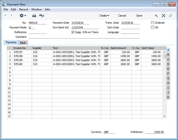Switch to the Bank tab
This screenshot has width=178, height=140.
click(x=23, y=43)
